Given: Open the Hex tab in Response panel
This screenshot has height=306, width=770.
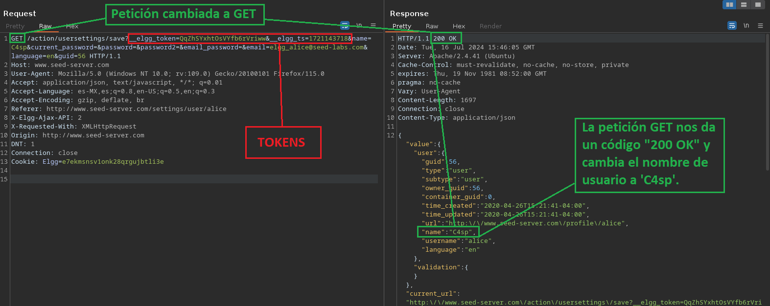Looking at the screenshot, I should click(459, 26).
